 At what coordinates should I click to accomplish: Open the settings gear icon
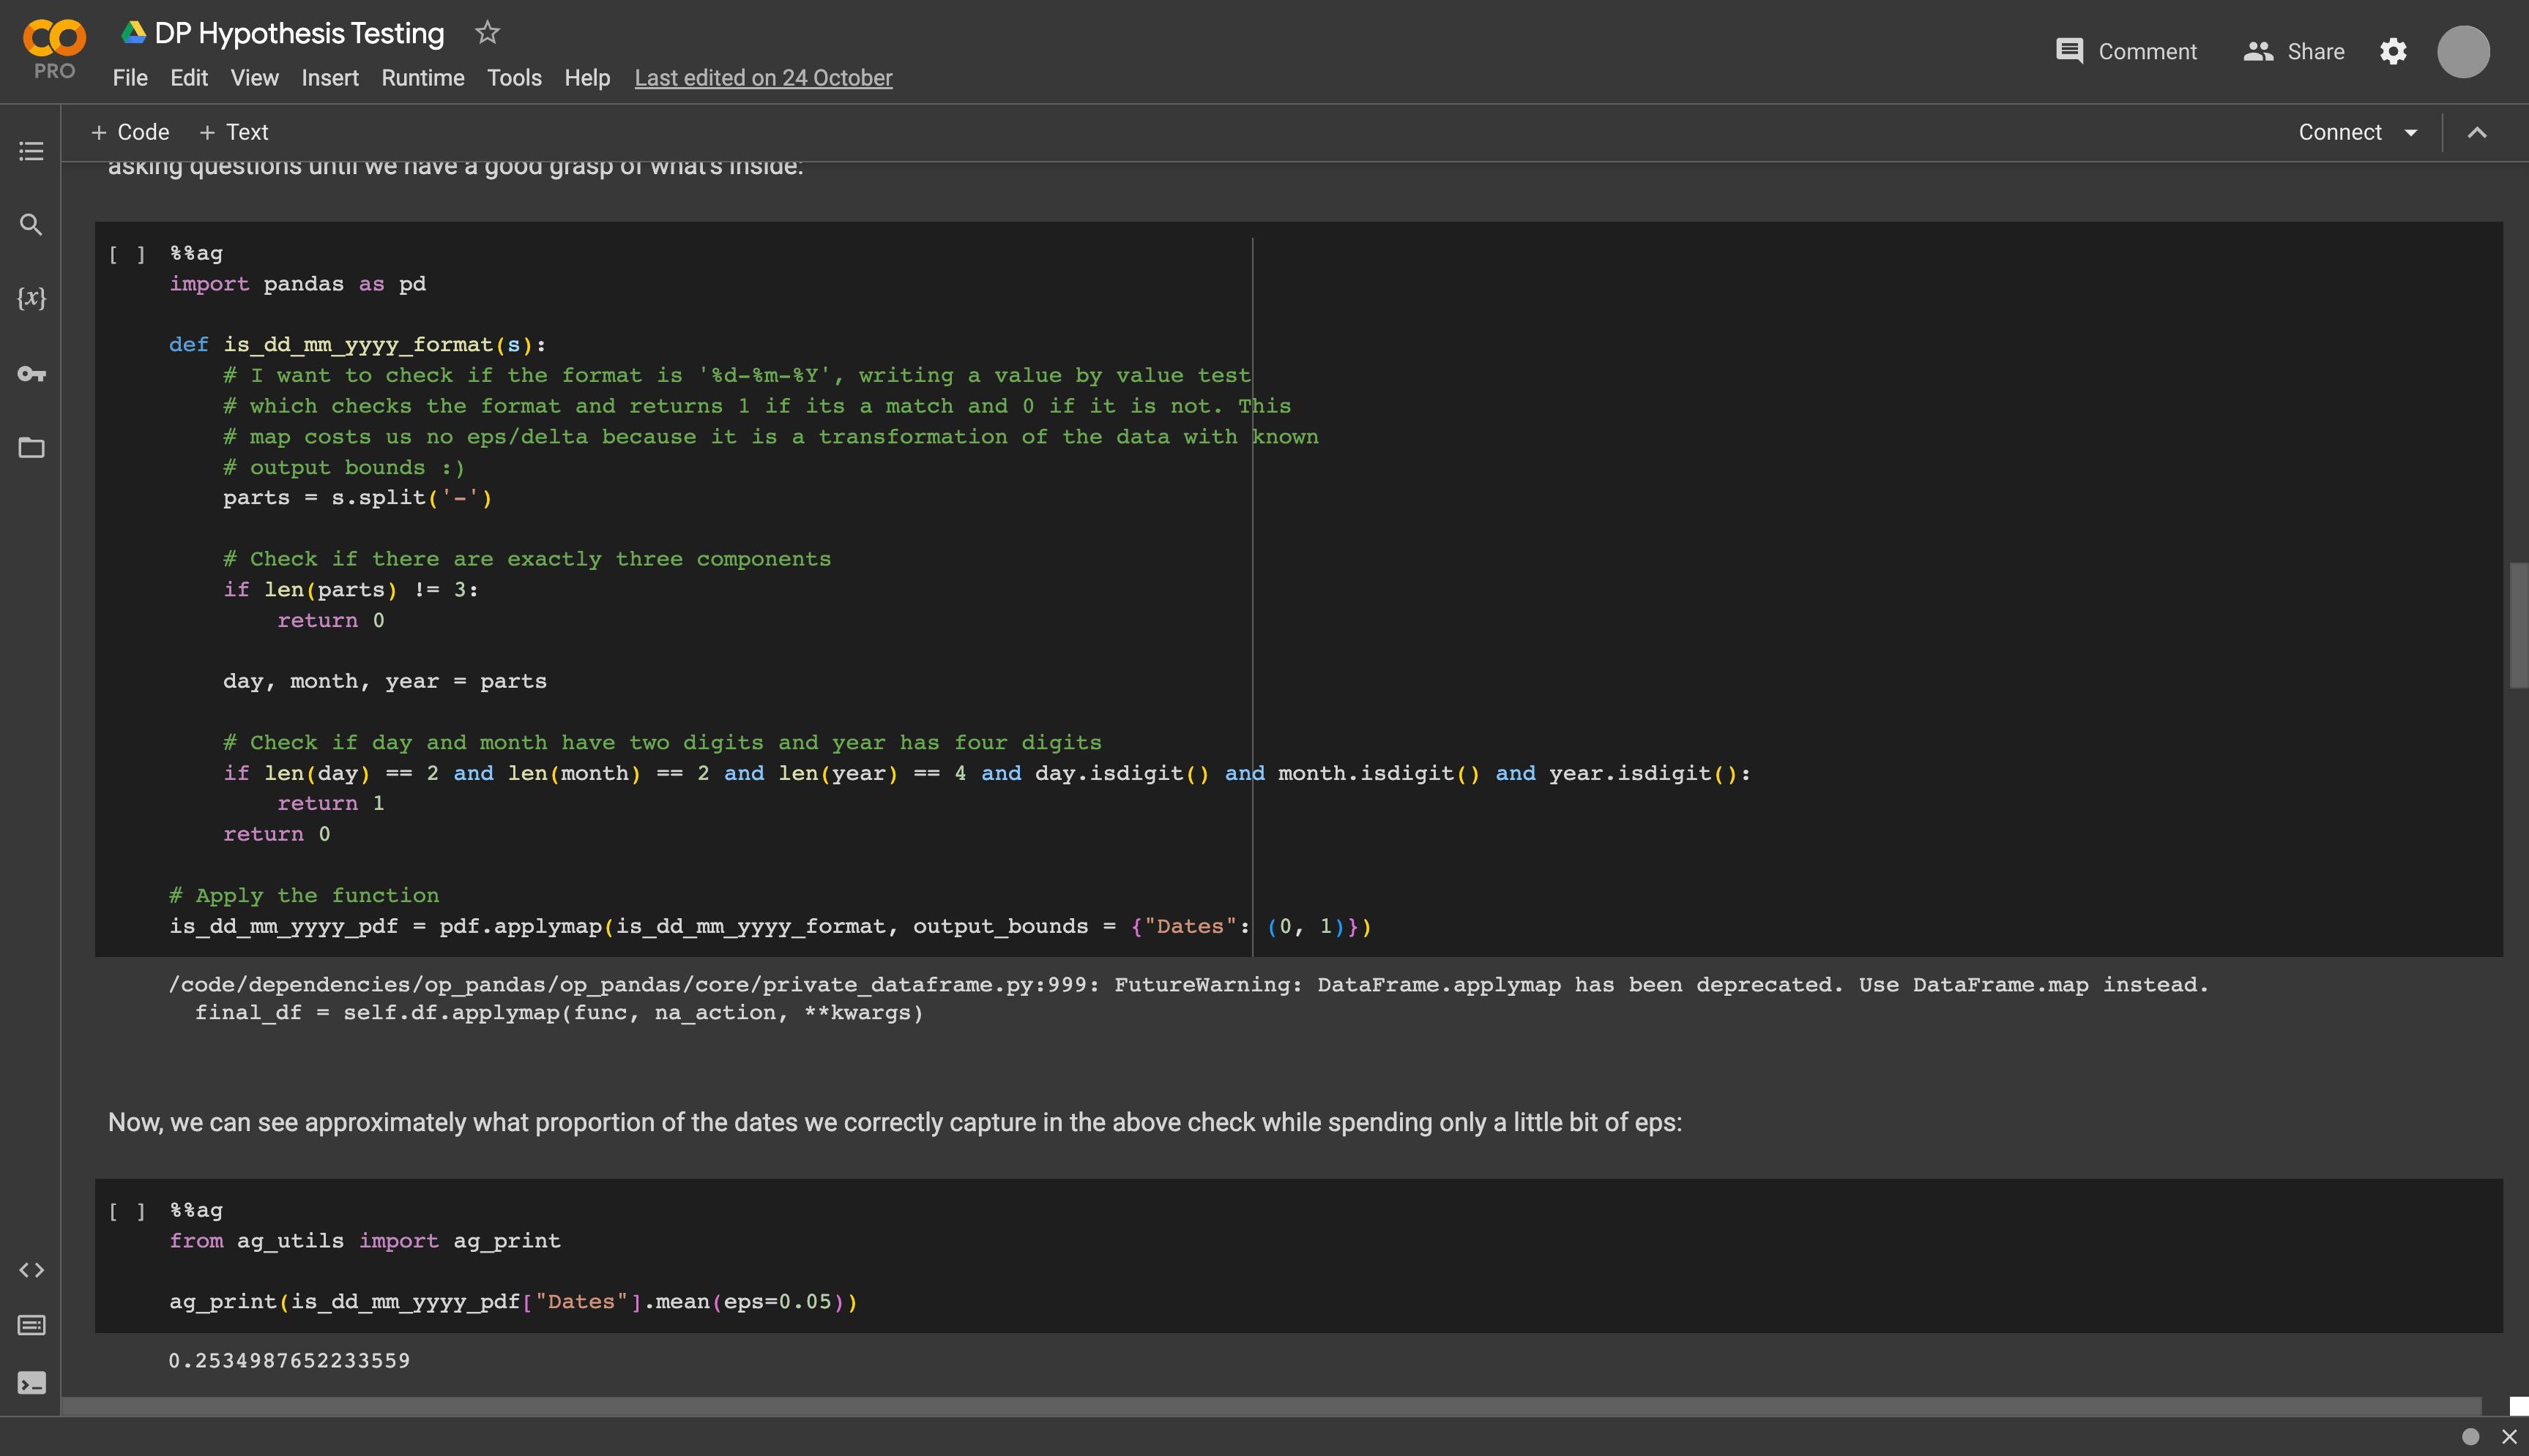tap(2393, 51)
